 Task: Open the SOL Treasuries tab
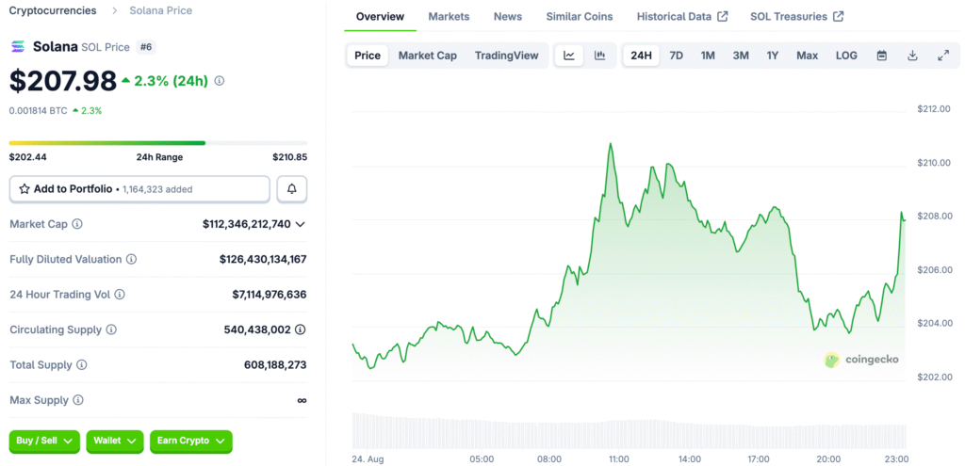(x=796, y=17)
